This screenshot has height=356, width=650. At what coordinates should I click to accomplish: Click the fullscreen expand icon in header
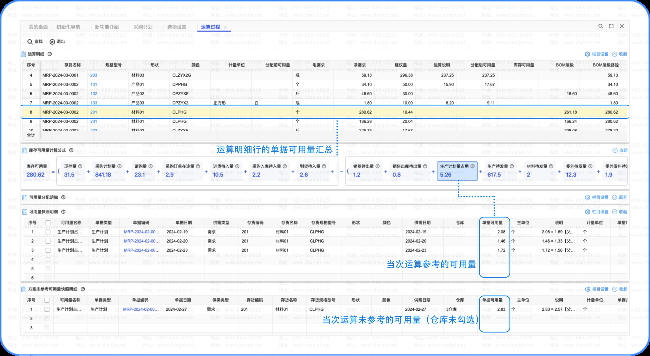click(x=611, y=26)
